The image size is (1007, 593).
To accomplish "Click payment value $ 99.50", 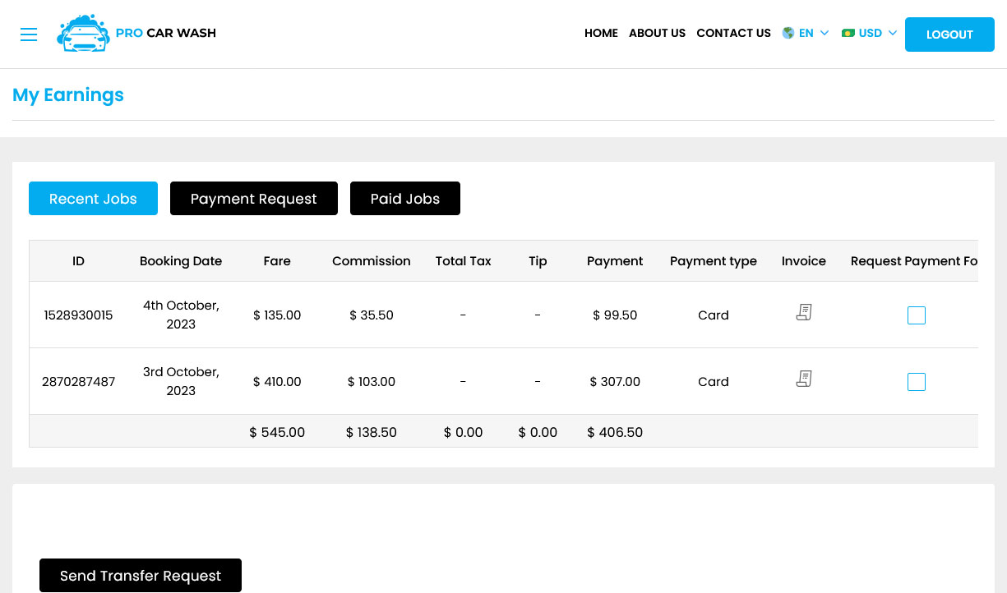I will click(615, 315).
